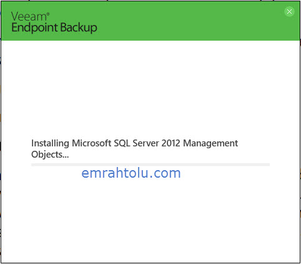Select the word Backup in the header

pos(79,28)
